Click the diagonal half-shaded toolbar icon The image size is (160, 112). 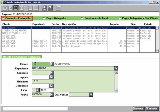10,8
